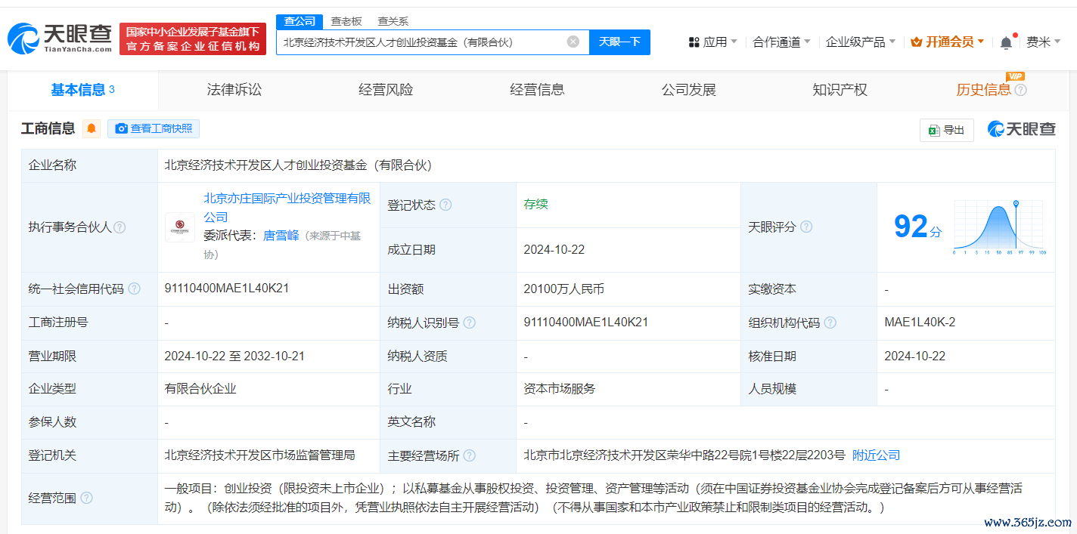Viewport: 1077px width, 534px height.
Task: Click 有限合伙企业 enterprise type value
Action: 200,389
